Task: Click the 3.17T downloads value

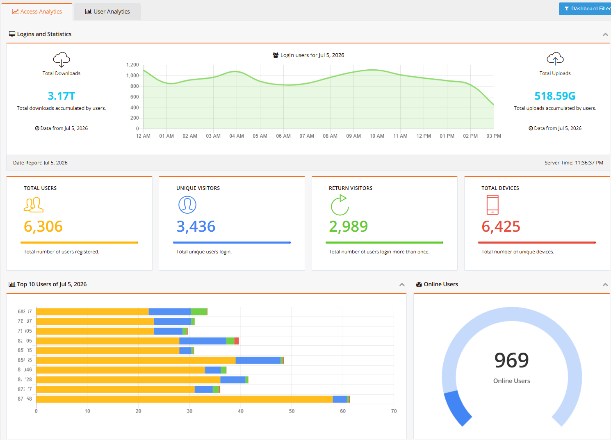Action: coord(62,96)
